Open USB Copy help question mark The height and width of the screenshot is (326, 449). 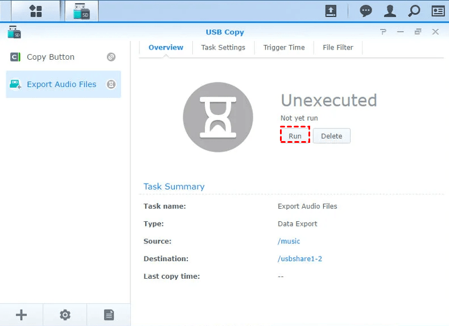[384, 32]
